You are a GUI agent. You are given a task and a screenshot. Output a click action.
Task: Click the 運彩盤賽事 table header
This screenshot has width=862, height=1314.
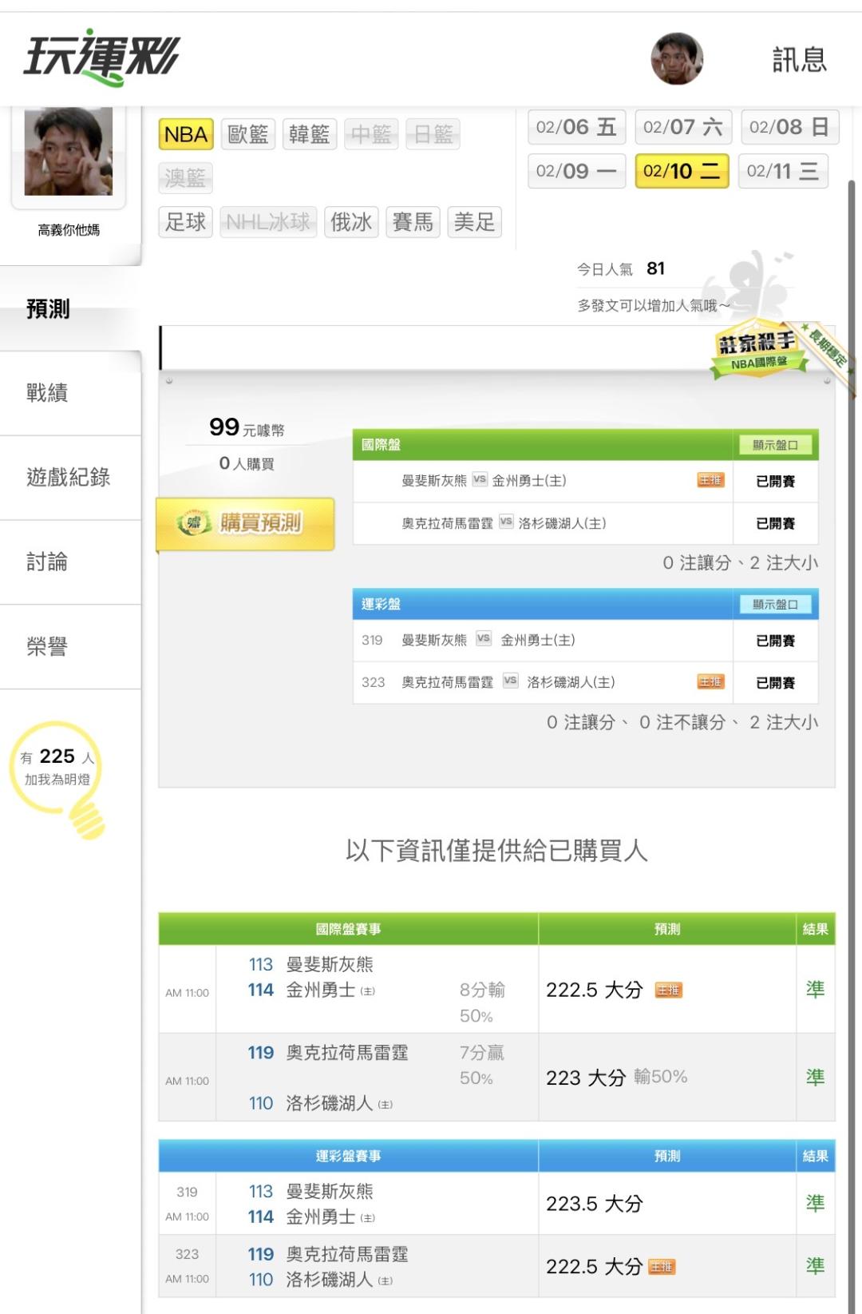coord(348,1156)
